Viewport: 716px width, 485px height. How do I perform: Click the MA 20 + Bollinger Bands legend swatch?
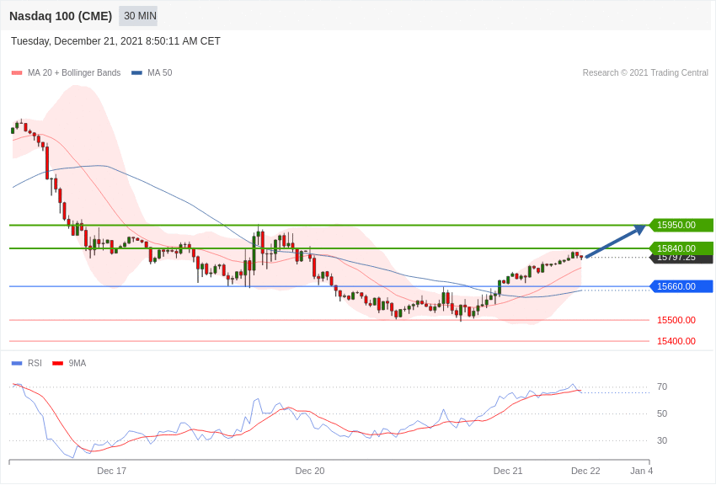click(x=17, y=73)
